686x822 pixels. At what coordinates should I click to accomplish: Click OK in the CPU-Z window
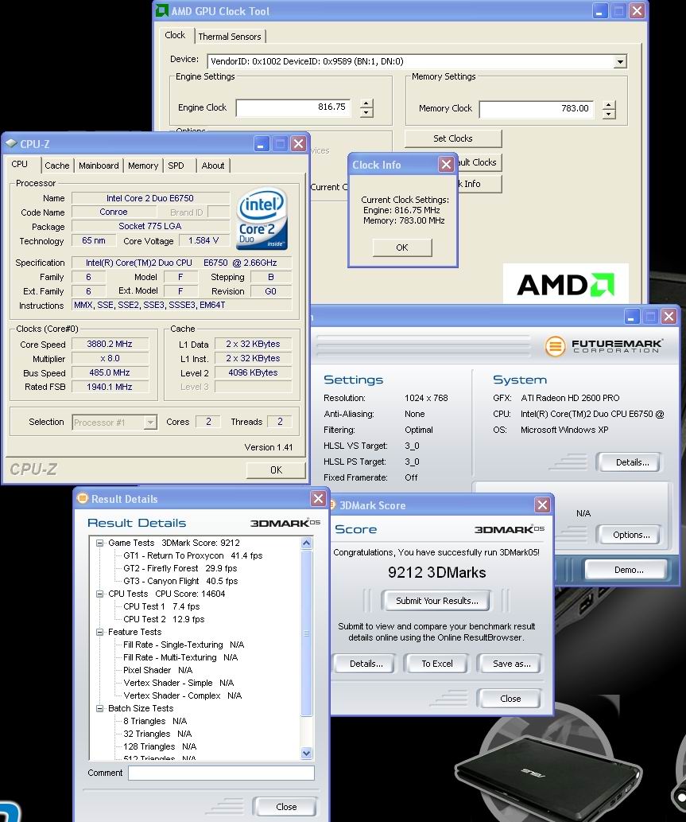[x=276, y=470]
